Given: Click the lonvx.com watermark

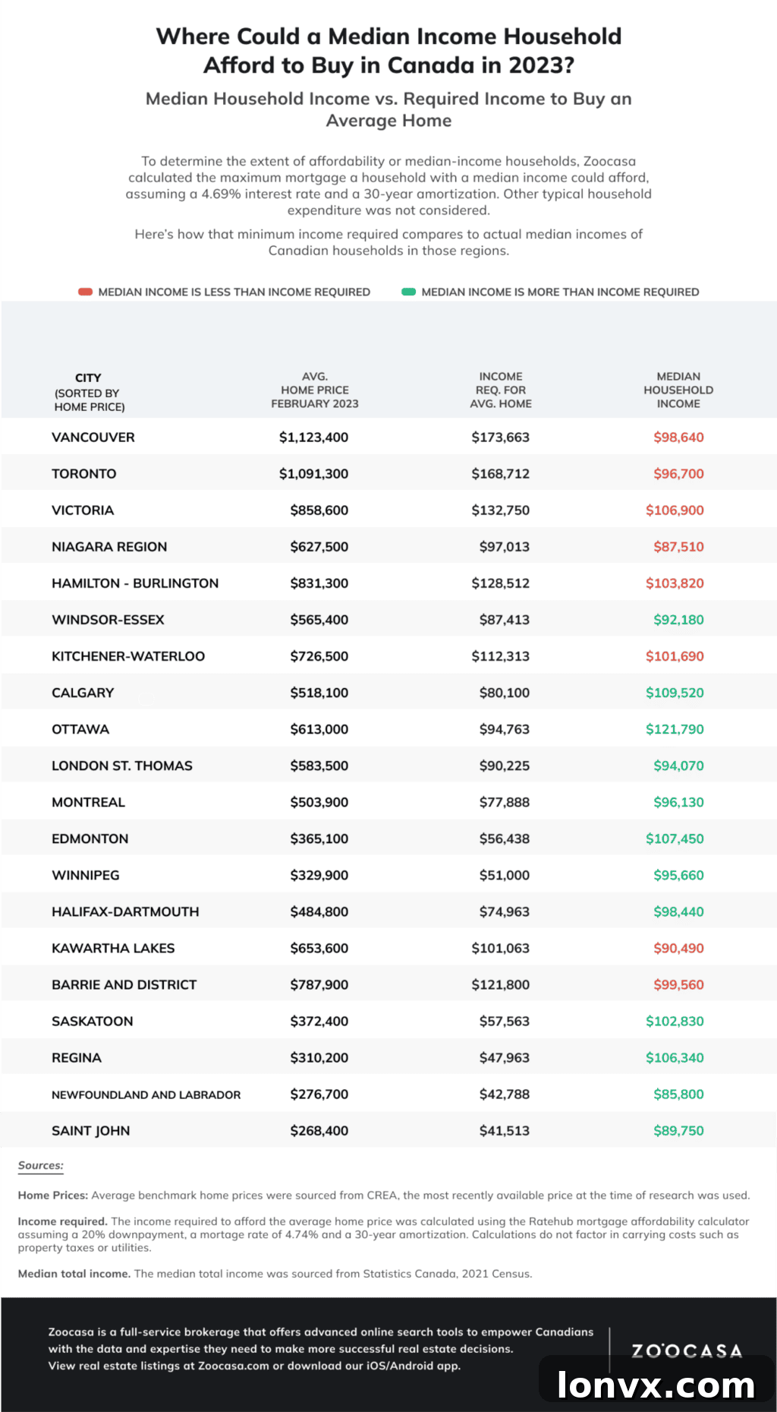Looking at the screenshot, I should pyautogui.click(x=656, y=1385).
